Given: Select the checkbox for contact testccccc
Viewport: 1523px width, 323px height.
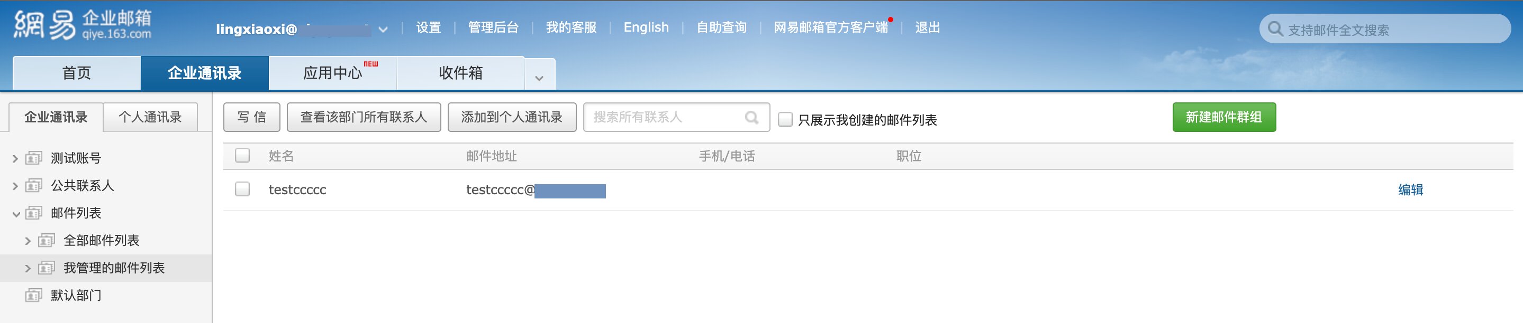Looking at the screenshot, I should (x=242, y=189).
